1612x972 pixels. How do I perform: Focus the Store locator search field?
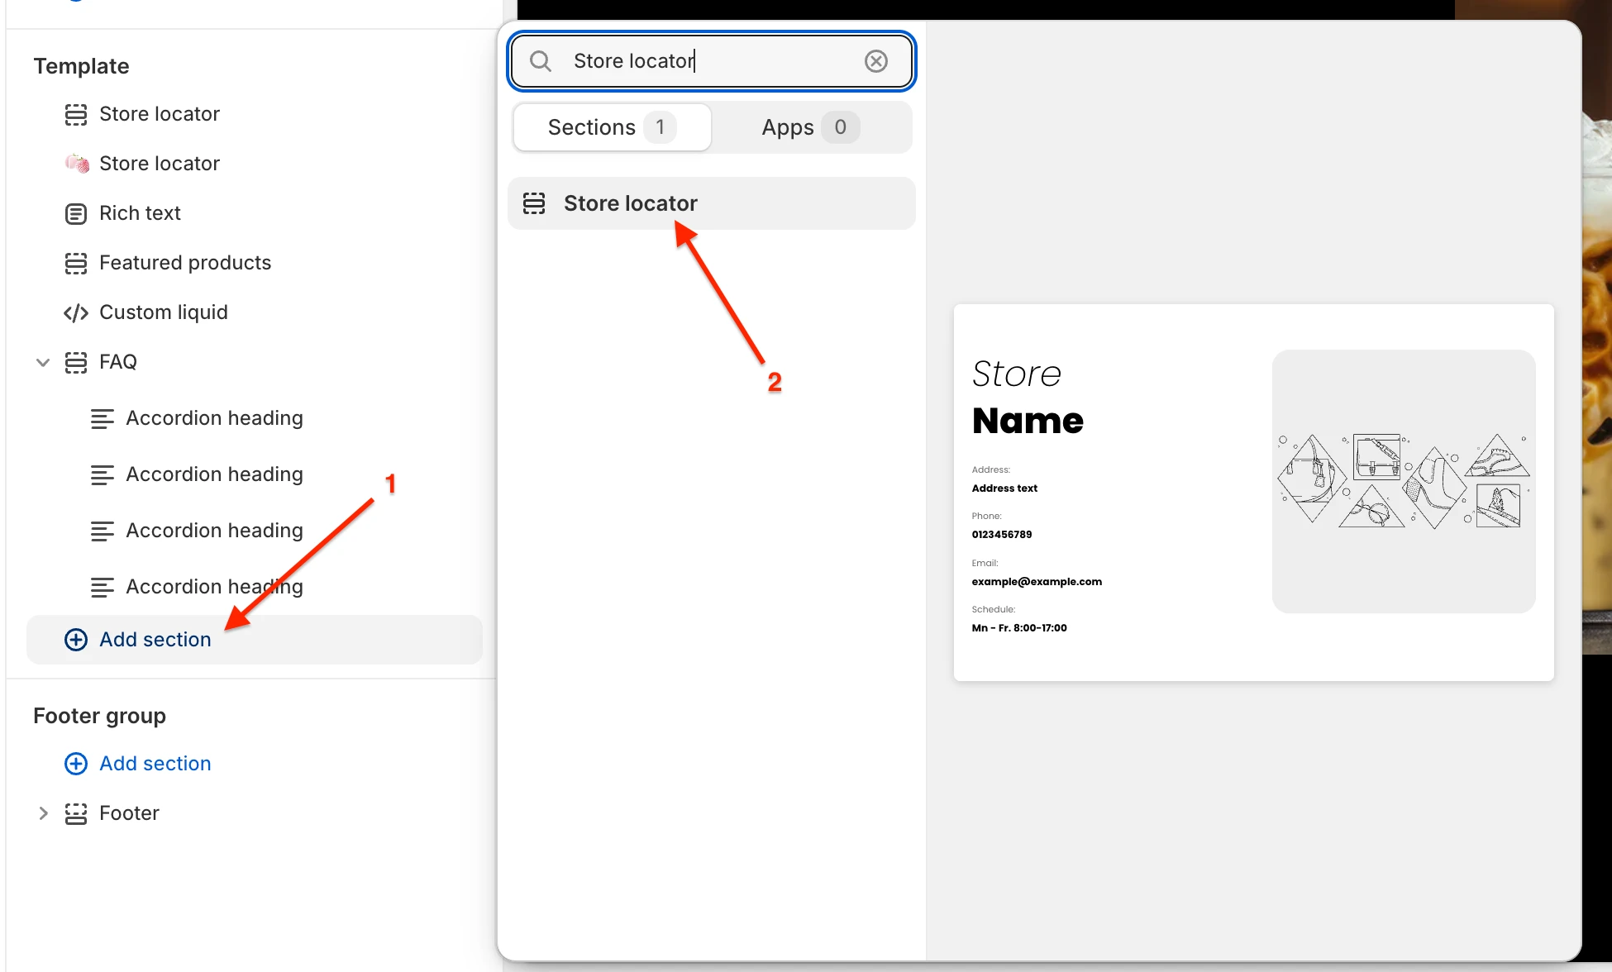tap(711, 61)
